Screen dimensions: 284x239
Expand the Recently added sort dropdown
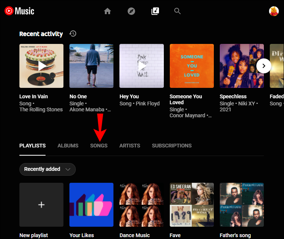(x=47, y=169)
